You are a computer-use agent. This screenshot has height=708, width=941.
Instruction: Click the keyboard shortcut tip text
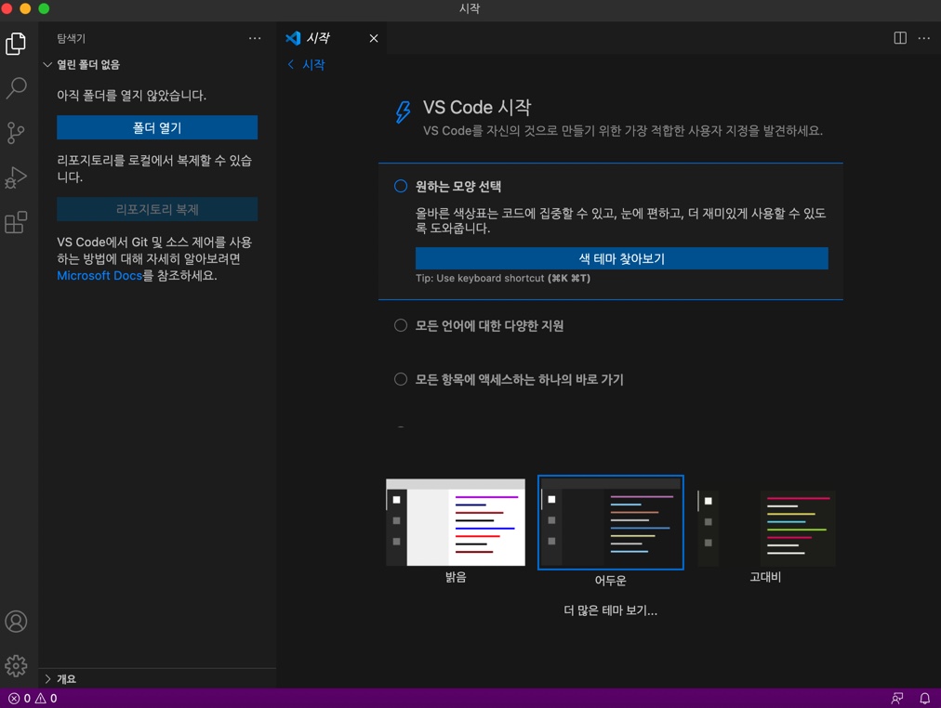[503, 278]
